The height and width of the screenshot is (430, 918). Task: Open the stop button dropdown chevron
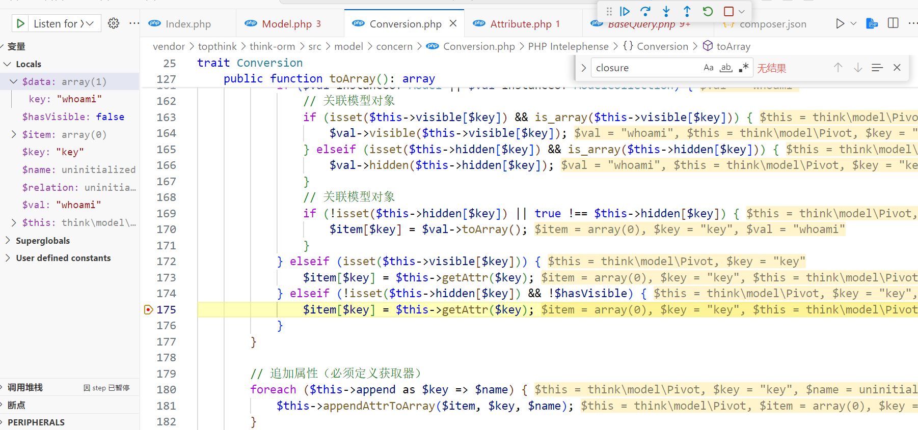(x=742, y=11)
